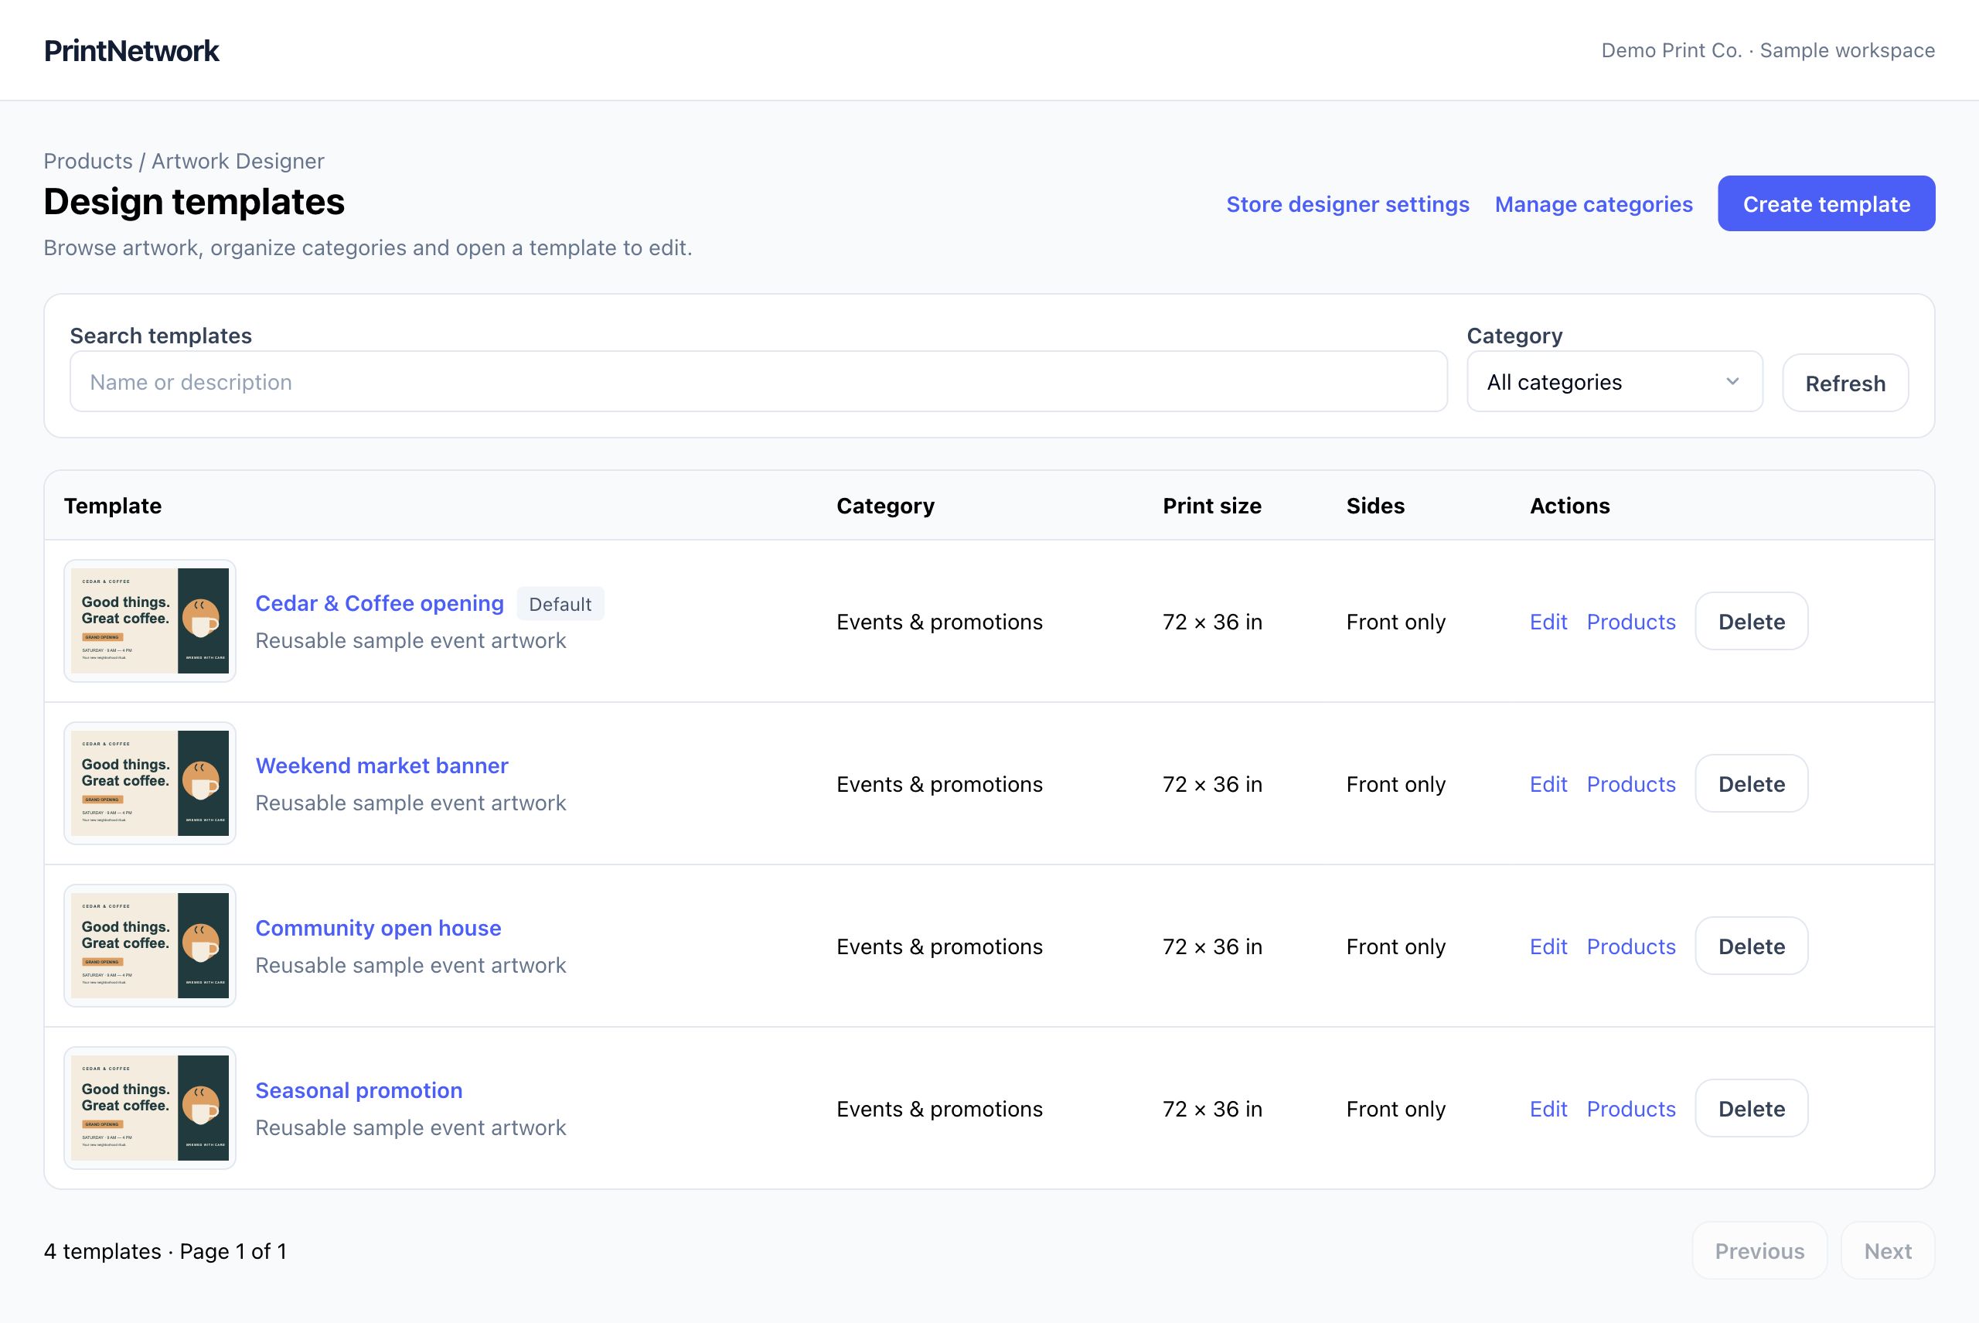Open Cedar & Coffee opening template thumbnail
This screenshot has width=1979, height=1323.
(x=150, y=621)
